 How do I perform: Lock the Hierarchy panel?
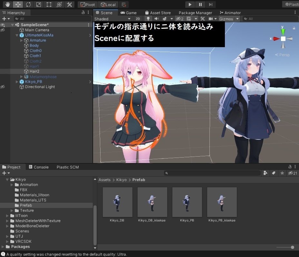pyautogui.click(x=83, y=12)
